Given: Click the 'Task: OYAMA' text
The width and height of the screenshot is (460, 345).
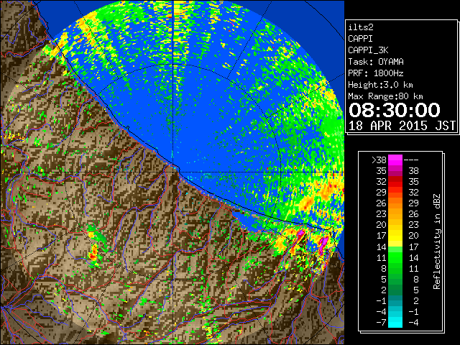Looking at the screenshot, I should pyautogui.click(x=376, y=62).
